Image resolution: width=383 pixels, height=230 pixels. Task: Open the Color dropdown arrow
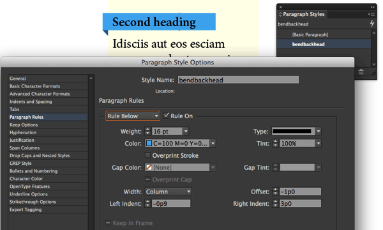(x=213, y=143)
